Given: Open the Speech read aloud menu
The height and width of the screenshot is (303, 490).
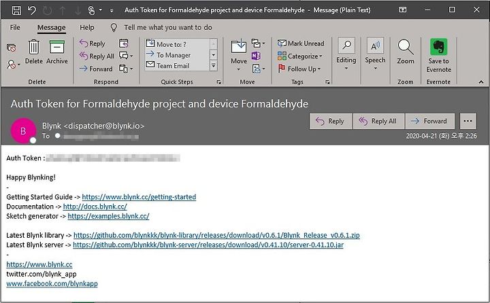Looking at the screenshot, I should point(375,54).
